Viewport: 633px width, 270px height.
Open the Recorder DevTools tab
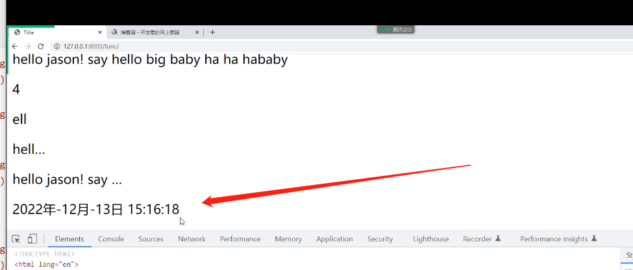click(482, 239)
